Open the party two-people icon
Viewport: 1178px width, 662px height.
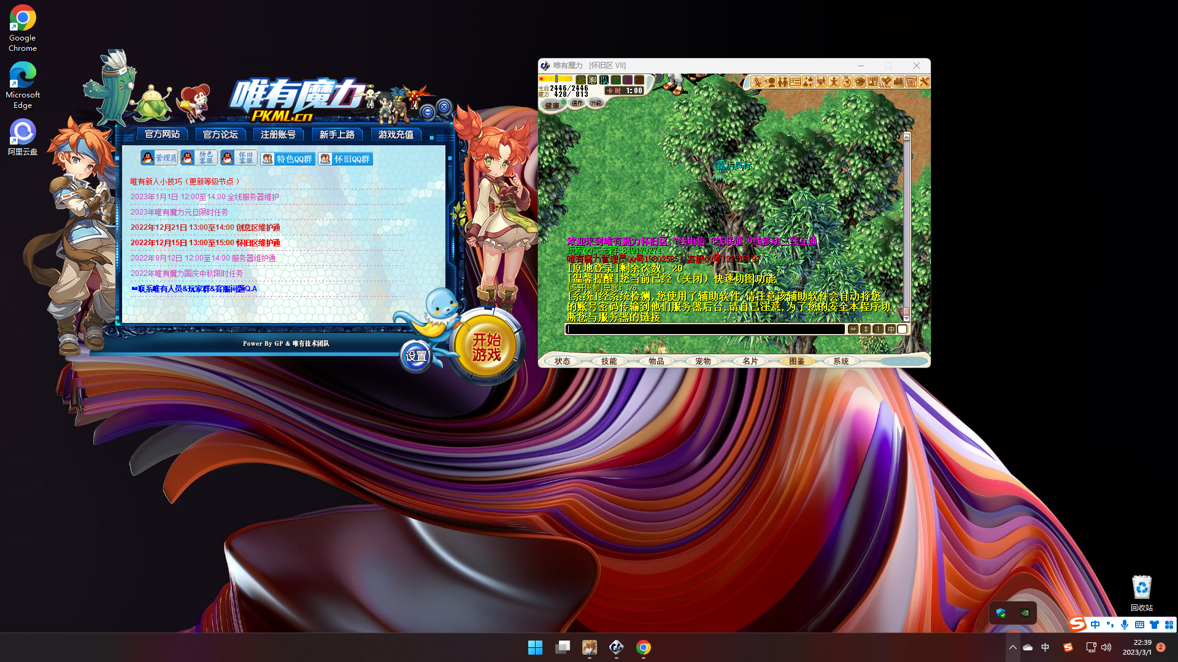(x=782, y=82)
